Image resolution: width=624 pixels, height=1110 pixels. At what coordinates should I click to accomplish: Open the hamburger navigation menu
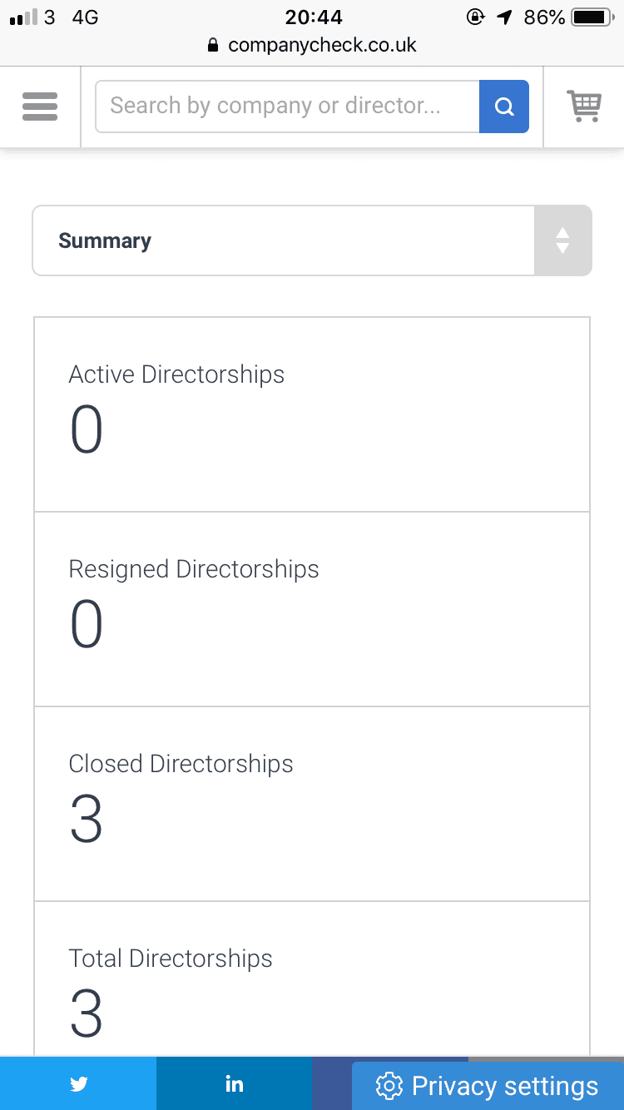40,107
